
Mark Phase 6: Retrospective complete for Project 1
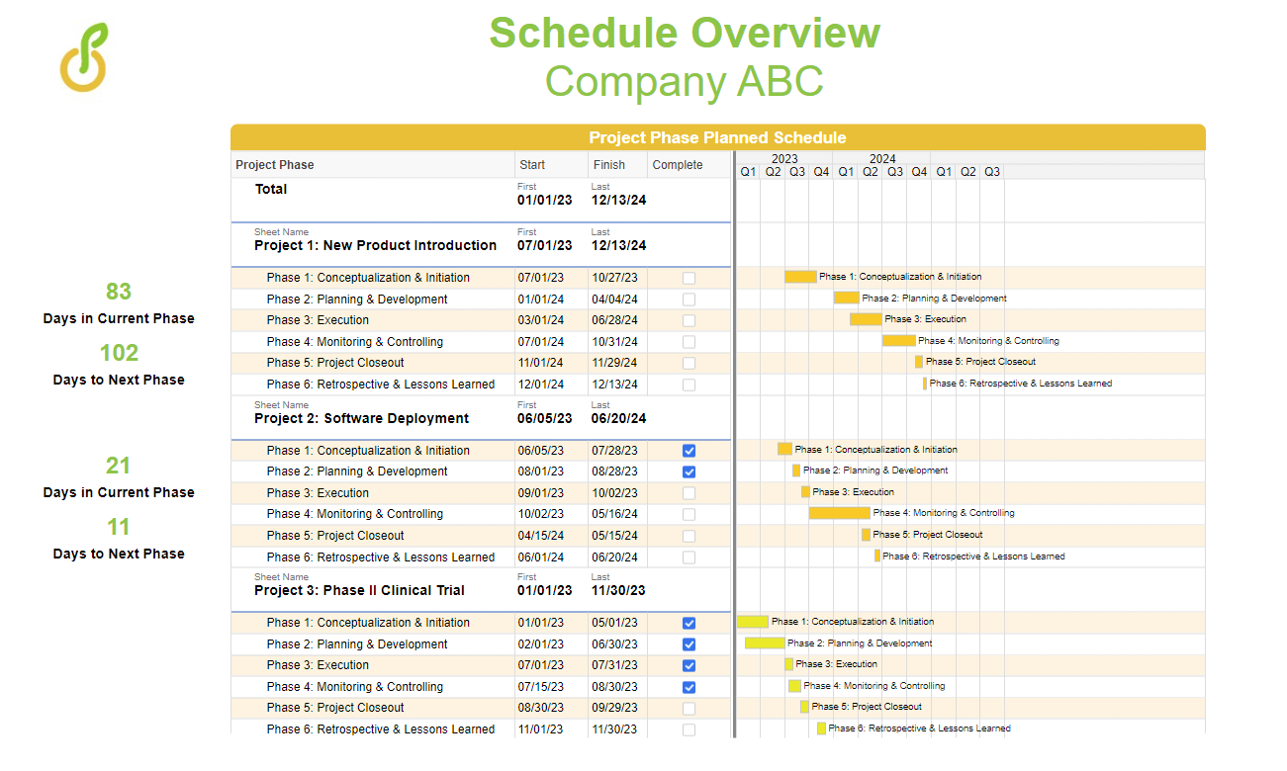[x=689, y=385]
